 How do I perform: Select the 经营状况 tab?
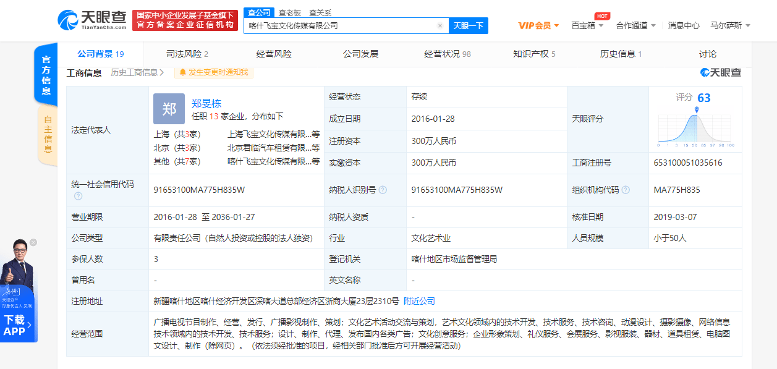click(448, 54)
